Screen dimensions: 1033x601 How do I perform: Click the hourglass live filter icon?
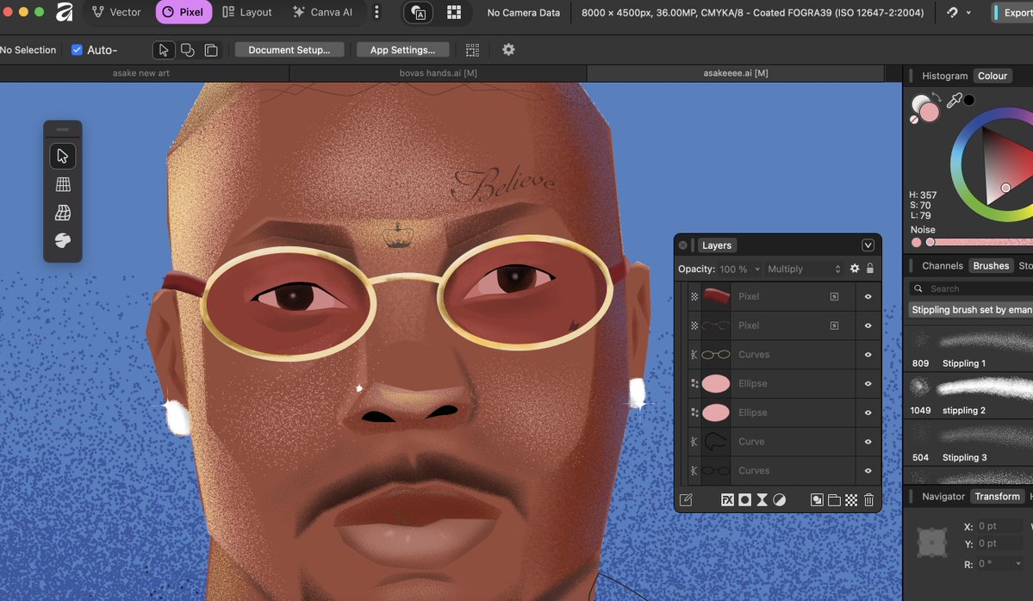tap(762, 499)
